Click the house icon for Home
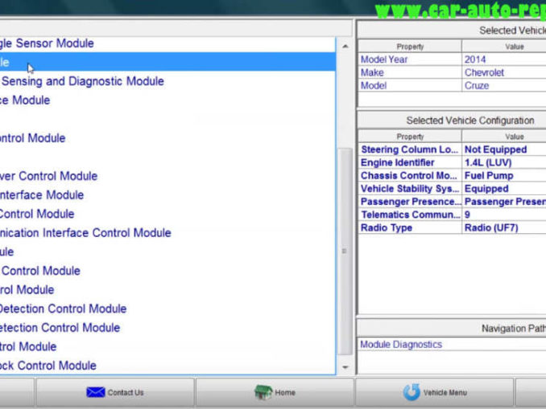The height and width of the screenshot is (409, 546). (x=263, y=392)
